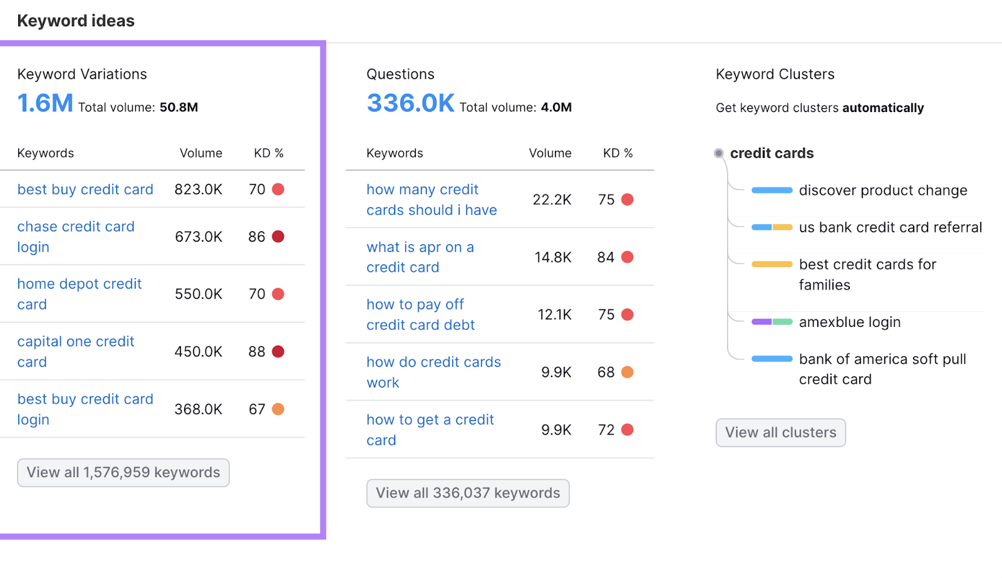Screen dimensions: 1002x578
Task: Click the orange KD indicator for "best buy credit card login"
Action: [278, 409]
